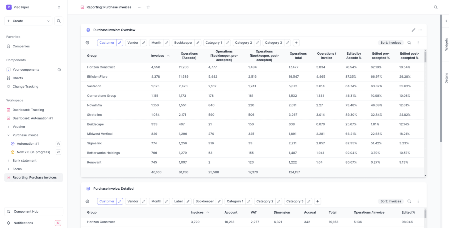Go to Change Tracking components

tap(25, 87)
